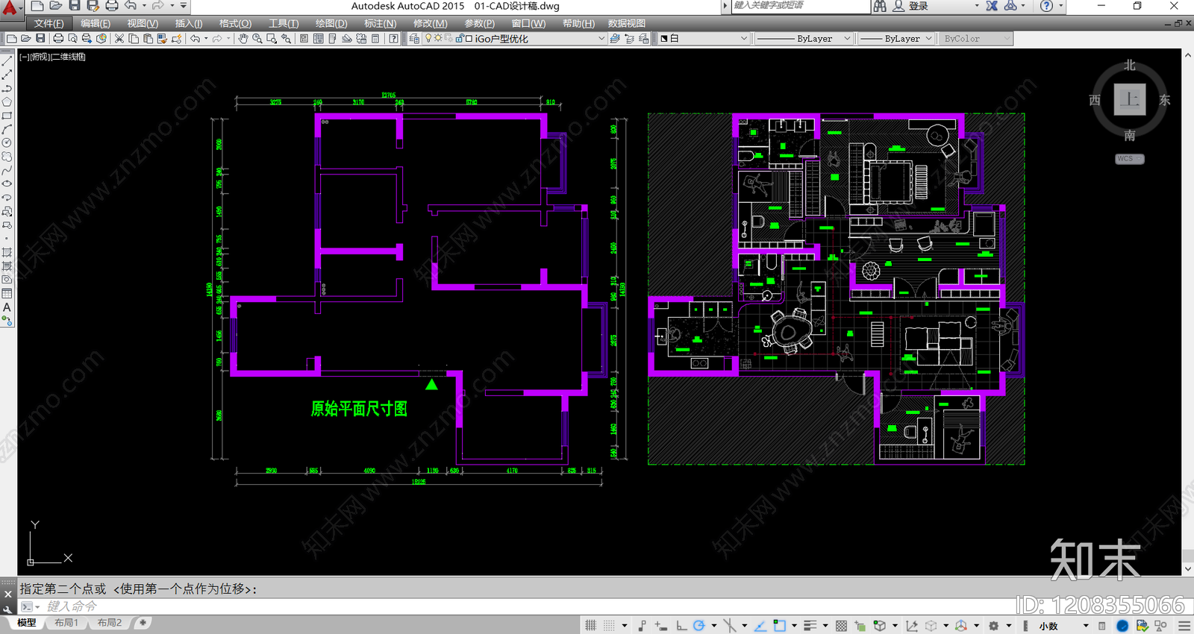1194x634 pixels.
Task: Click the WCS button under the ViewCube
Action: (1129, 159)
